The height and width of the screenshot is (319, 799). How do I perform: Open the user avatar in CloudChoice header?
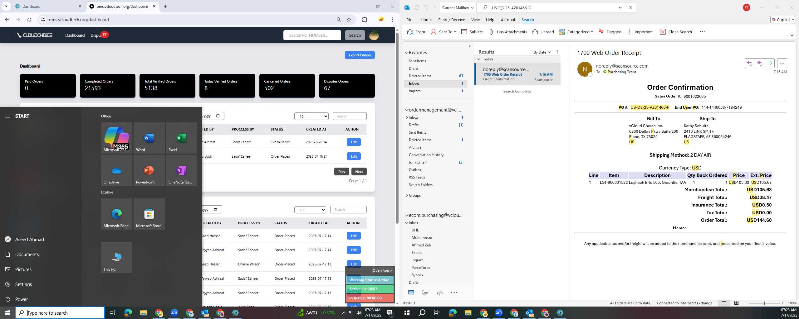click(x=374, y=35)
